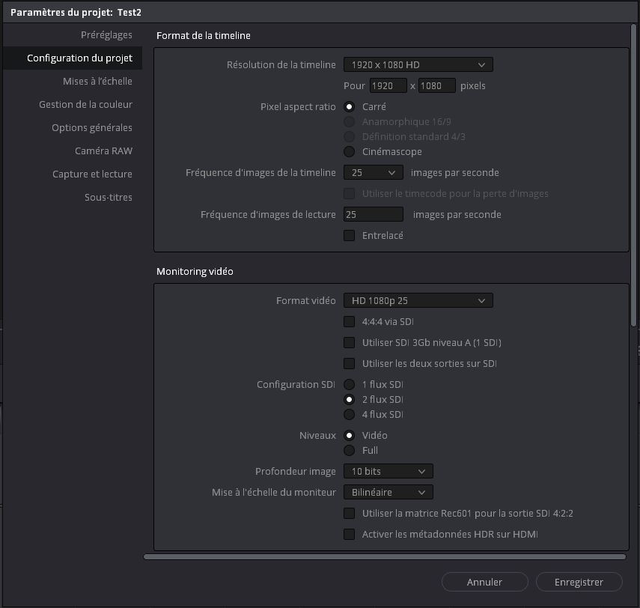Expand Mise à l'échelle du moniteur dropdown
This screenshot has height=608, width=640.
pyautogui.click(x=388, y=493)
